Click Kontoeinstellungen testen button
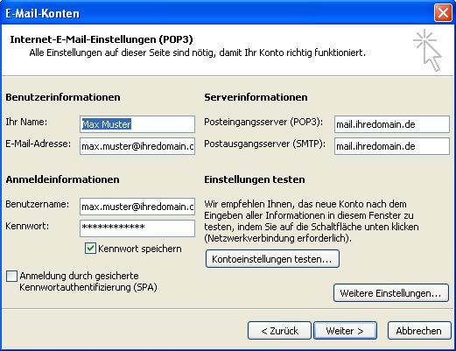Screen dimensions: 456x351 click(272, 259)
